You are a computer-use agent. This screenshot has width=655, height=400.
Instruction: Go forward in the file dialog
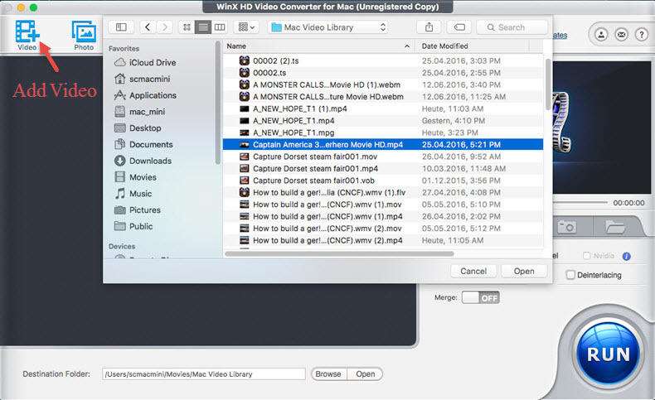click(165, 27)
